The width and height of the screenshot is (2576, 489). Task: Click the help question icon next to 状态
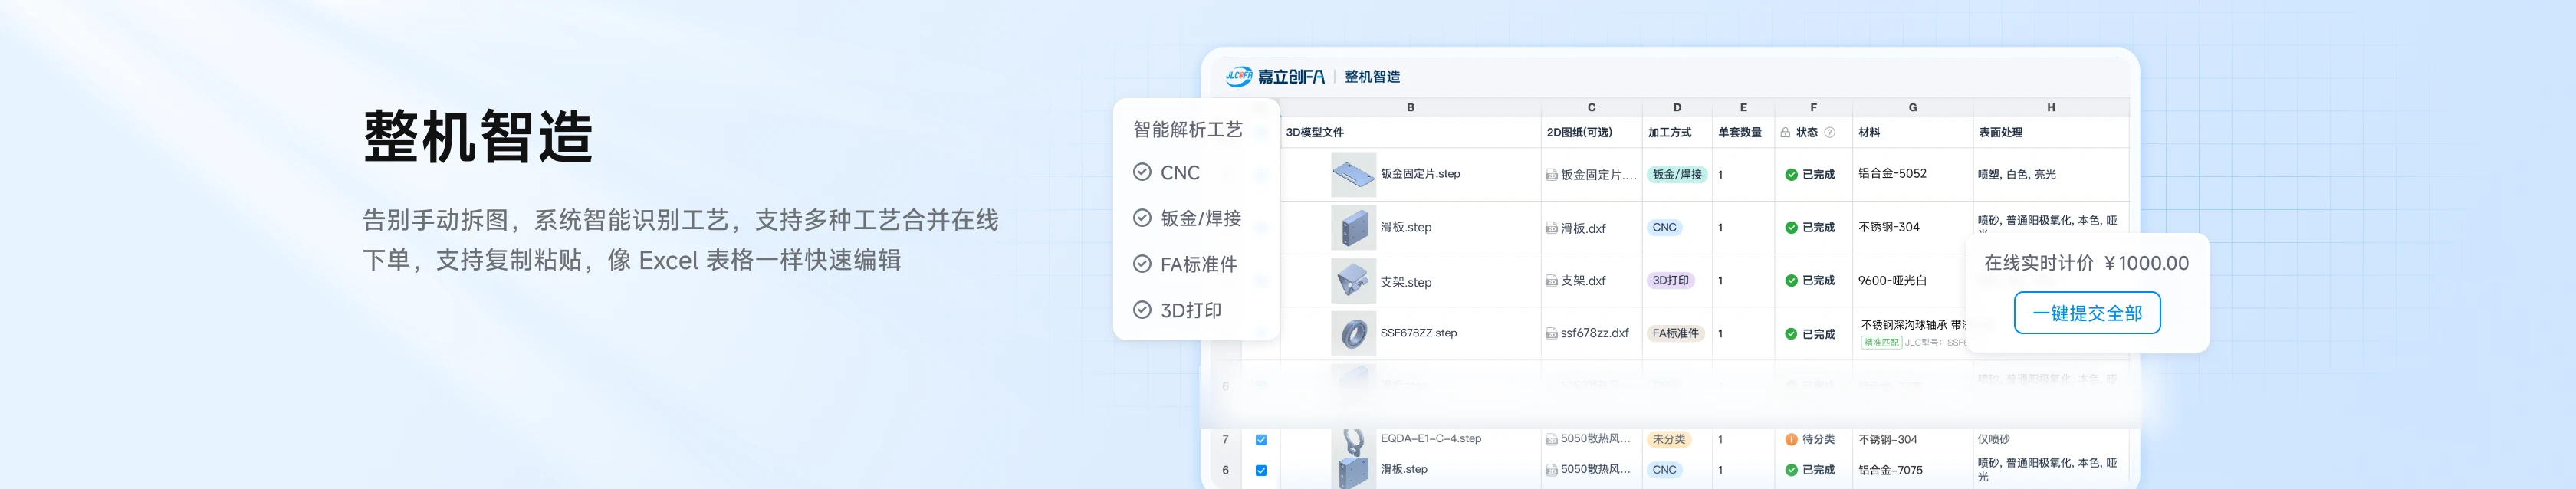click(x=1830, y=132)
